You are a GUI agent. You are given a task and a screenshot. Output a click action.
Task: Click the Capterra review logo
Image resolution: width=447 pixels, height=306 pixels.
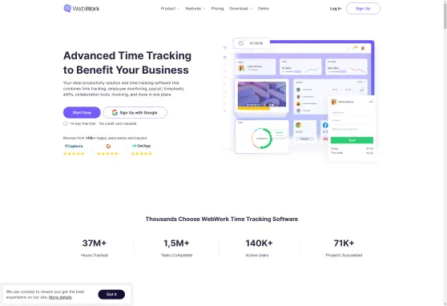pyautogui.click(x=74, y=146)
